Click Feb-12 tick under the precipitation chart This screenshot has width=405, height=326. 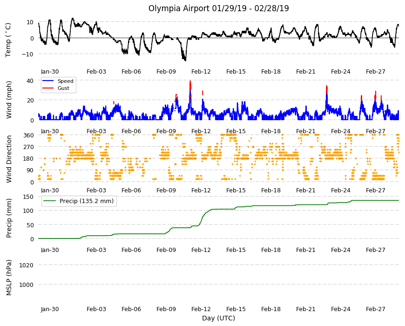pyautogui.click(x=201, y=250)
